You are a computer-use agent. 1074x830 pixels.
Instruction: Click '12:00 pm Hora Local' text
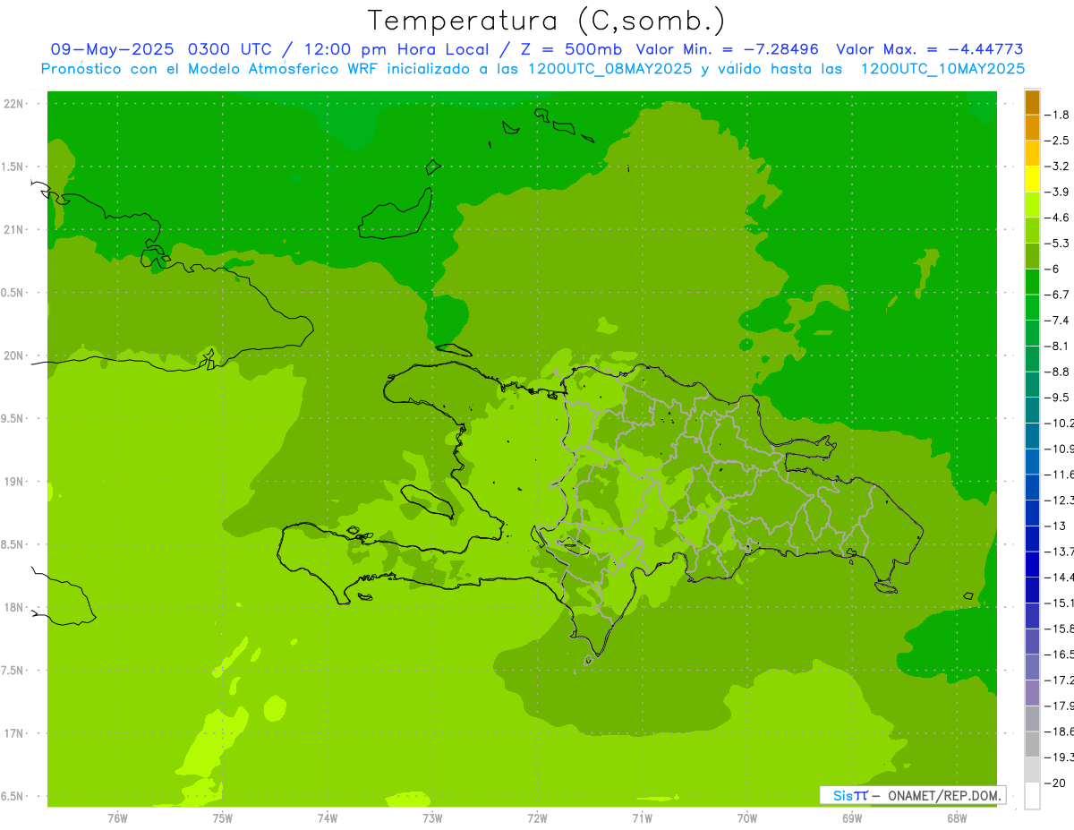tap(395, 49)
